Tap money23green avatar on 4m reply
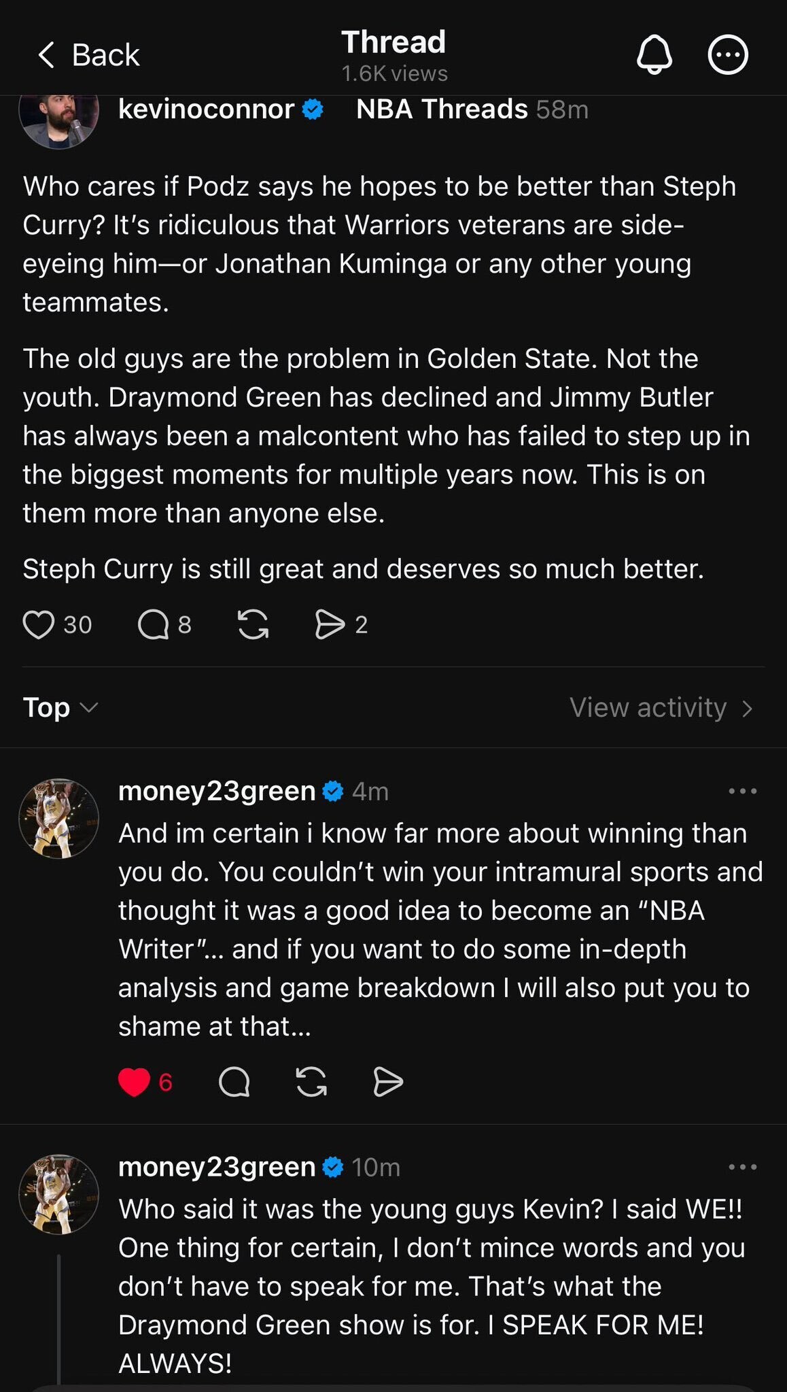Image resolution: width=787 pixels, height=1392 pixels. pyautogui.click(x=59, y=818)
